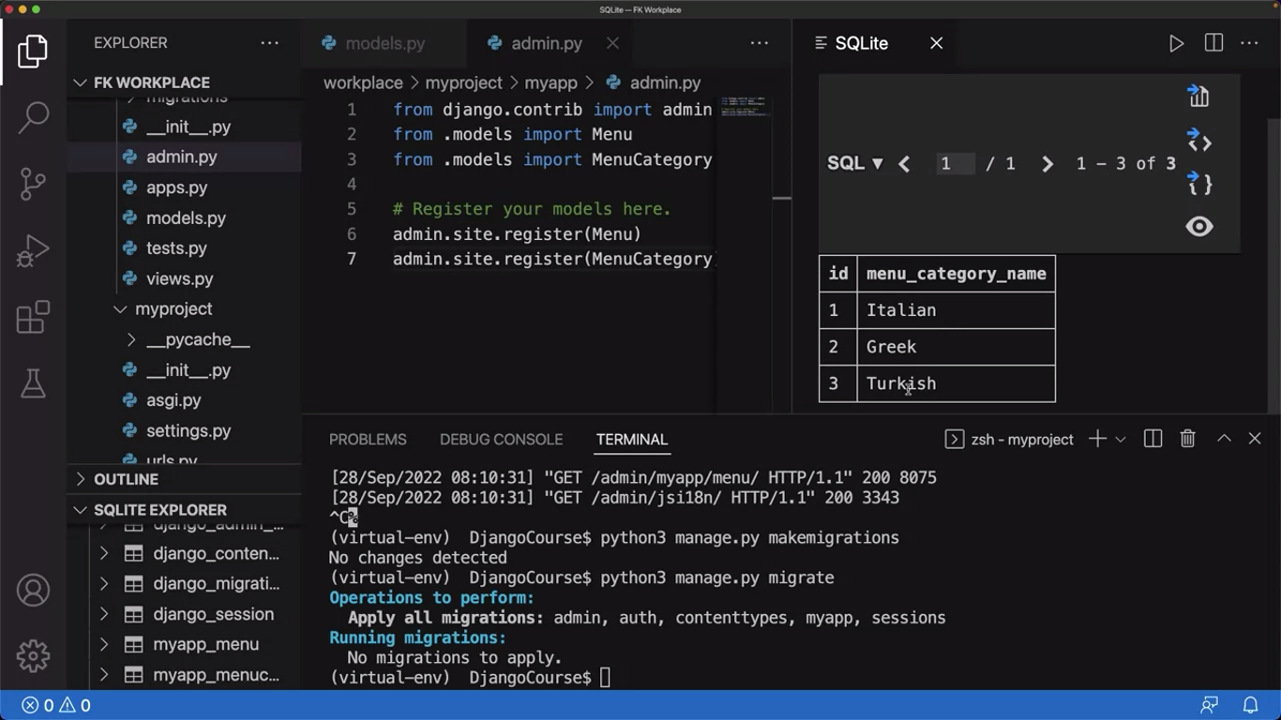
Task: Go to next results page
Action: [x=1047, y=164]
